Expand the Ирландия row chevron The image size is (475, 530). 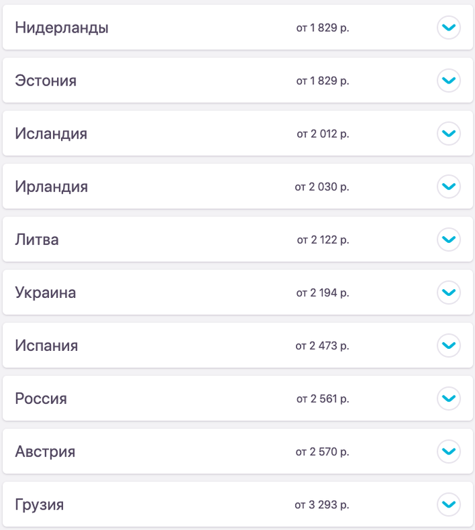(449, 187)
